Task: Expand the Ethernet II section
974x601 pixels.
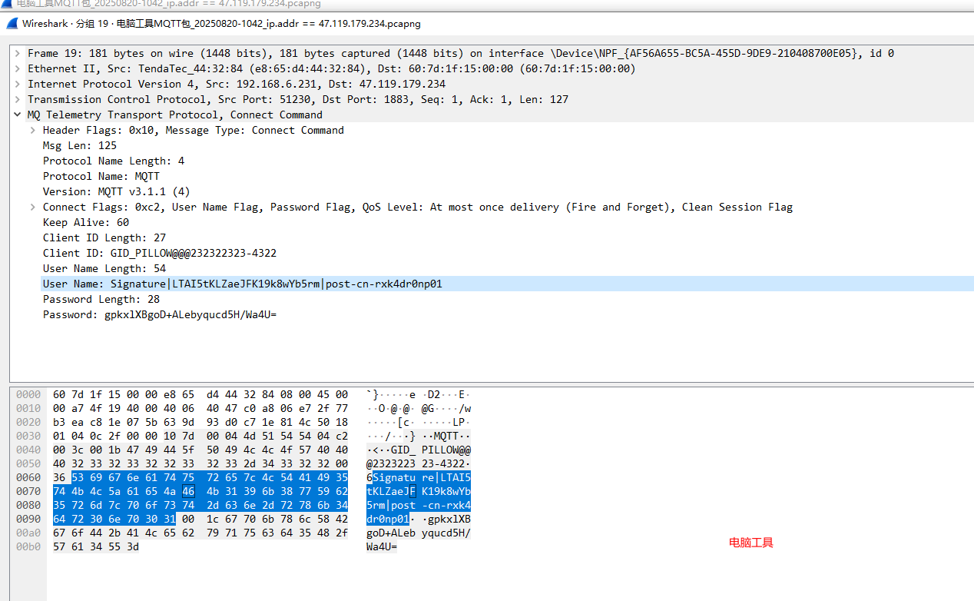Action: pyautogui.click(x=18, y=69)
